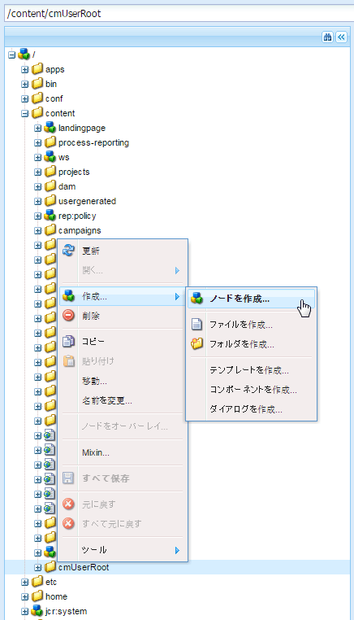Image resolution: width=354 pixels, height=620 pixels.
Task: Click the binoculars search icon in panel header
Action: [327, 37]
